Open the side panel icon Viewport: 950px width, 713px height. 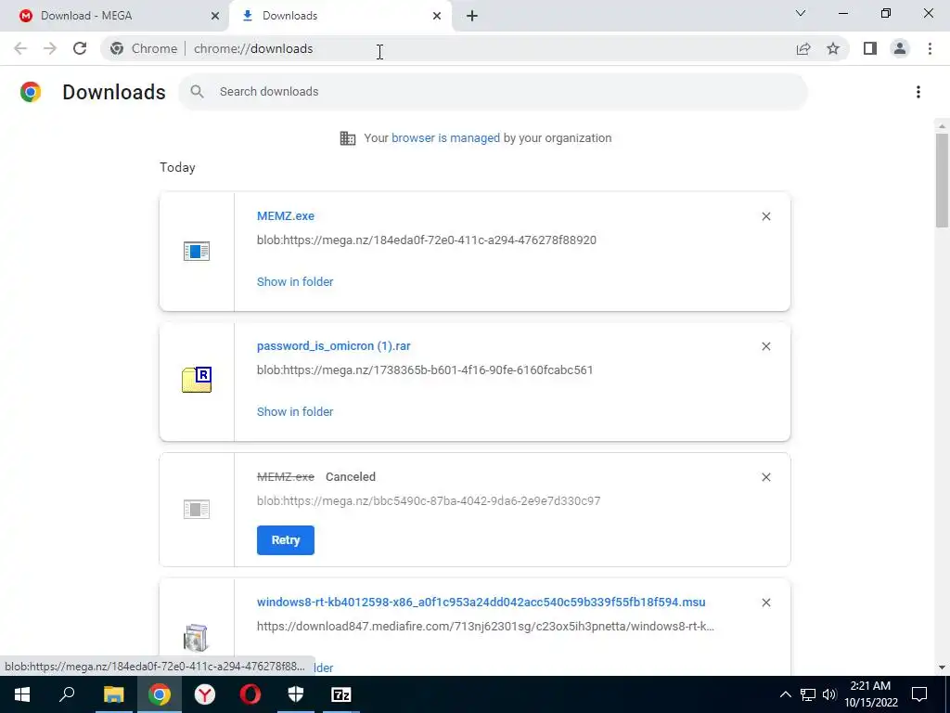(x=870, y=48)
